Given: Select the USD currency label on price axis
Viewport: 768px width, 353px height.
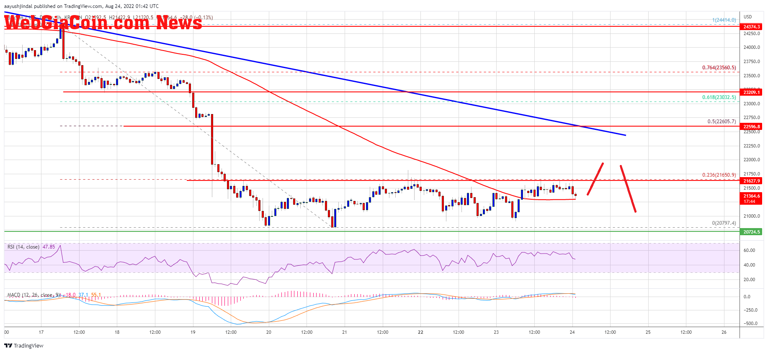Looking at the screenshot, I should [x=748, y=17].
